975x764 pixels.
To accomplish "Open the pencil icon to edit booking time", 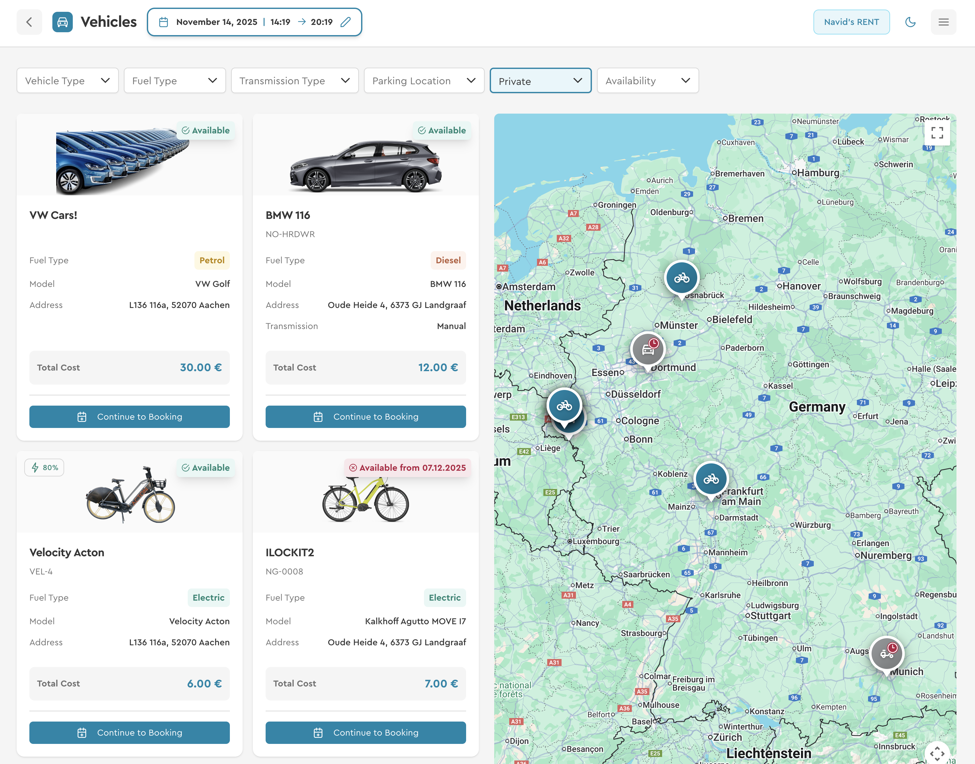I will click(x=345, y=21).
